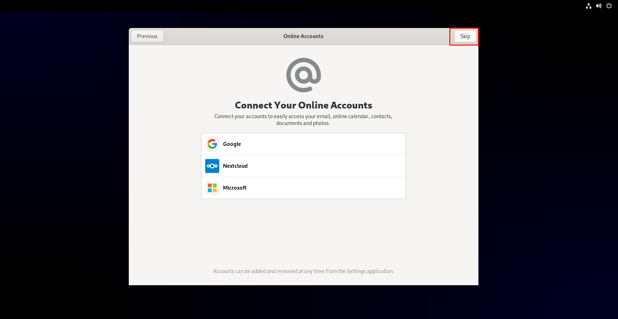This screenshot has width=618, height=319.
Task: Click the "Connect your accounts to easily access" description
Action: tap(303, 120)
